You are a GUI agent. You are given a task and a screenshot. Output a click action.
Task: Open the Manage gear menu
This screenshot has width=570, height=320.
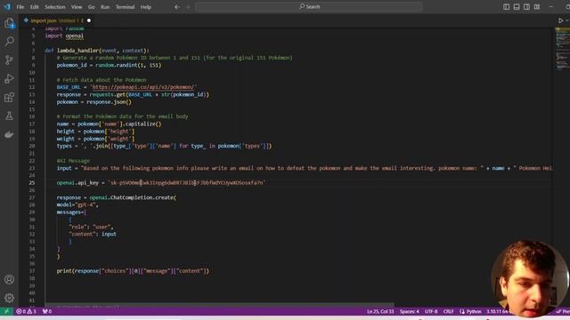[10, 298]
